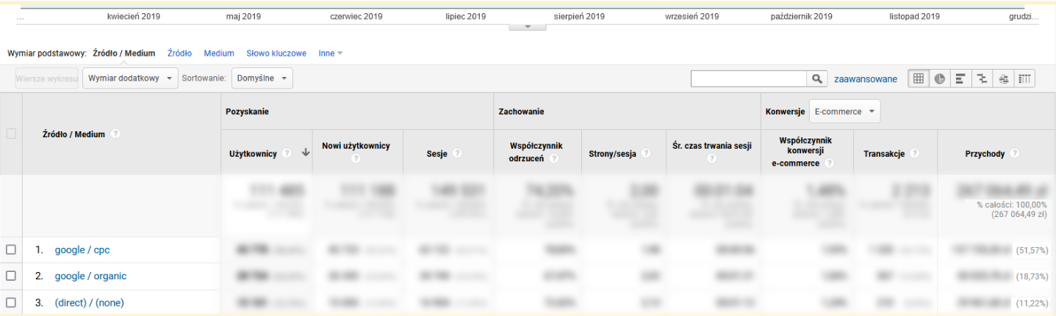Switch to the data table view icon
This screenshot has width=1056, height=316.
(x=918, y=78)
